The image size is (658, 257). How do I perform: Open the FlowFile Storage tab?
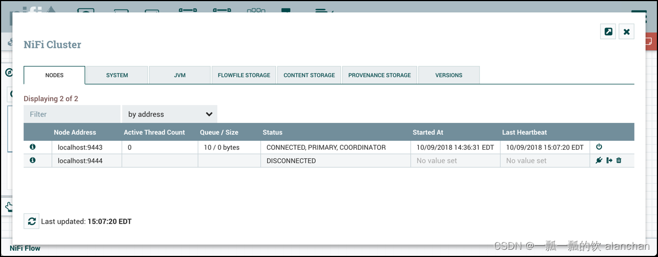[244, 75]
